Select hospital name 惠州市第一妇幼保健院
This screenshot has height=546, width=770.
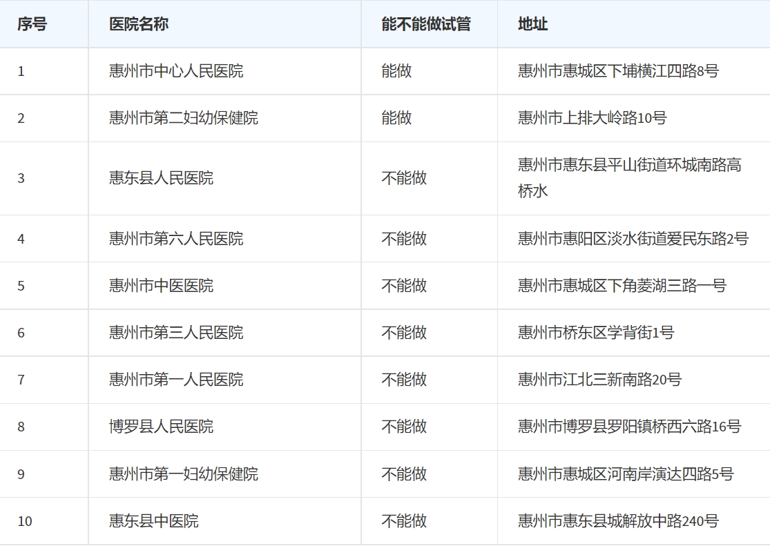click(x=184, y=474)
